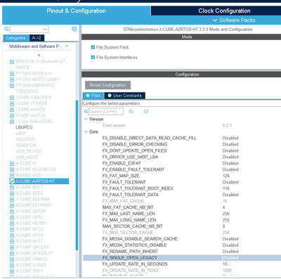Click the download icon next to I-Cube-SoM-uGOAL

[x=12, y=122]
